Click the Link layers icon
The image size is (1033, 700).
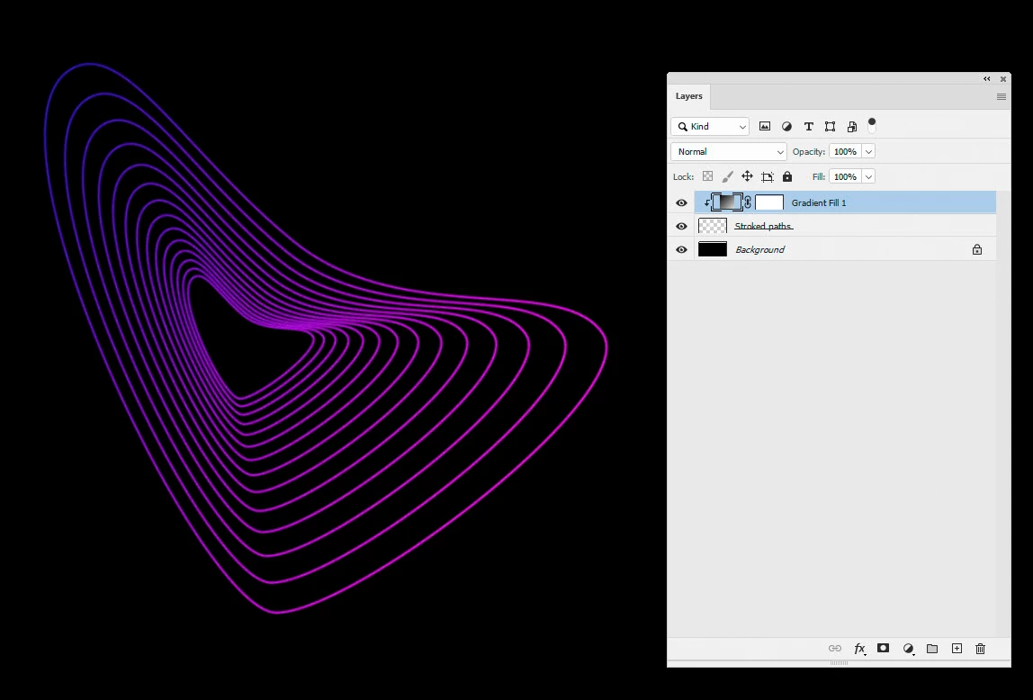(x=835, y=649)
